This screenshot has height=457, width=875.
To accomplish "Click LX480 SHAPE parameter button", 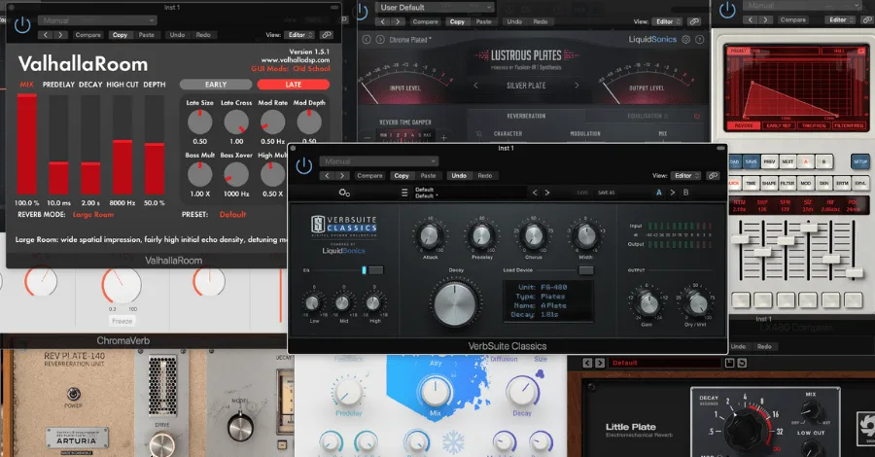I will (769, 183).
